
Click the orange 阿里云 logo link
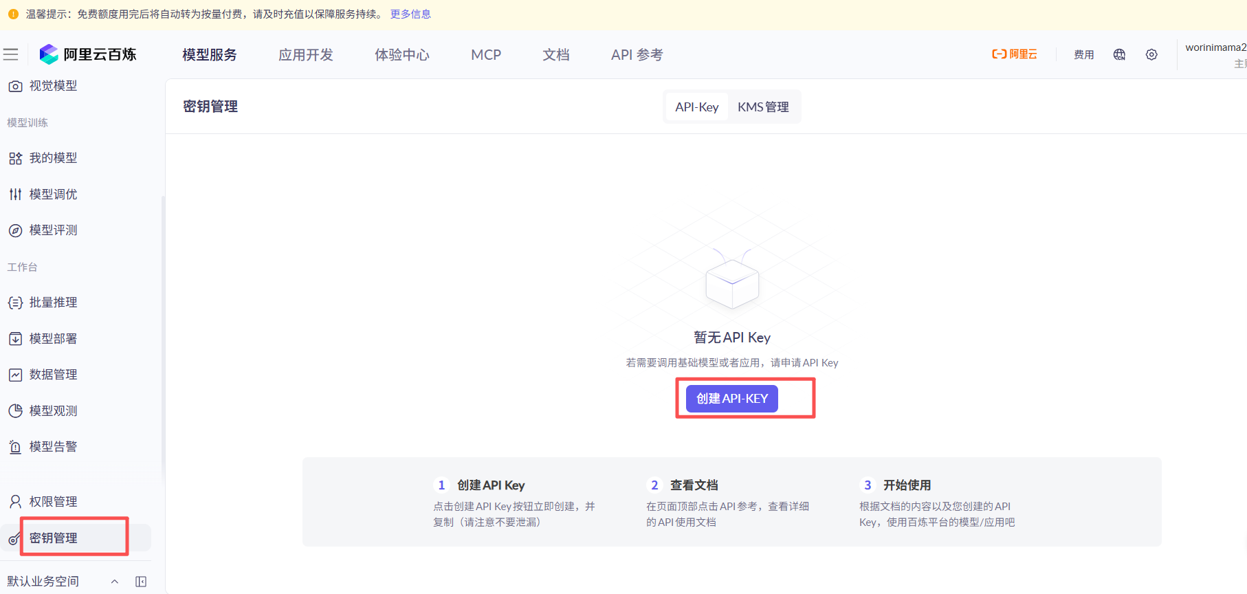pyautogui.click(x=1015, y=54)
